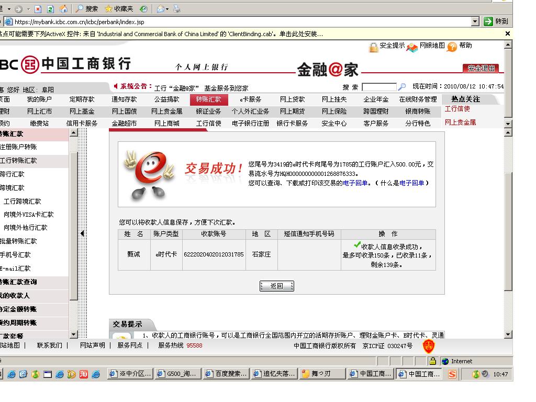Click the browser Print icon
The height and width of the screenshot is (402, 536).
pyautogui.click(x=176, y=9)
